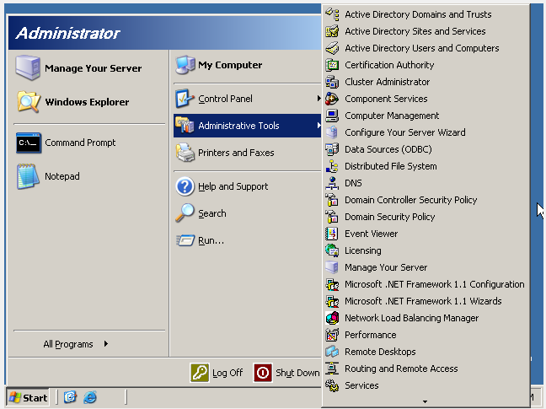Viewport: 546px width, 409px height.
Task: Click the Active Directory Users and Computers icon
Action: pyautogui.click(x=332, y=48)
